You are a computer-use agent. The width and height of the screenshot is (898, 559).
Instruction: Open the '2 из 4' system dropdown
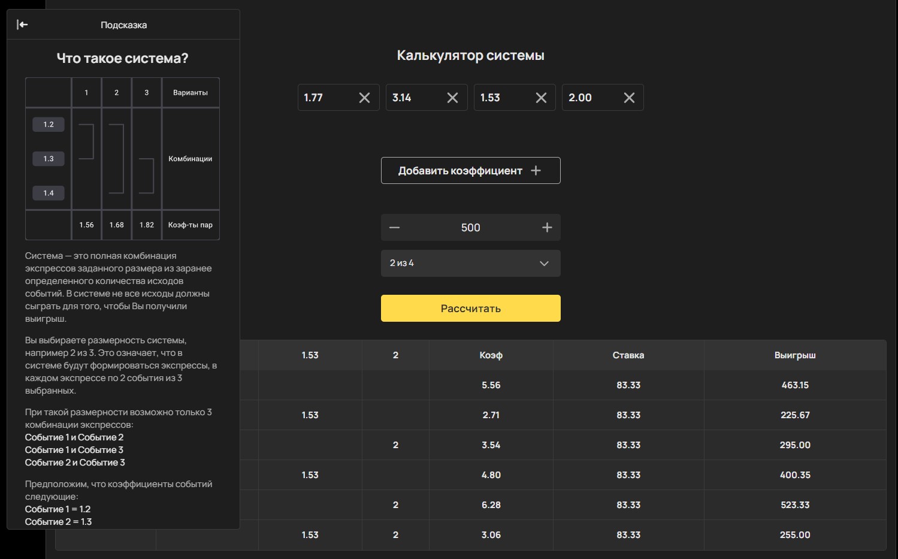[x=471, y=263]
